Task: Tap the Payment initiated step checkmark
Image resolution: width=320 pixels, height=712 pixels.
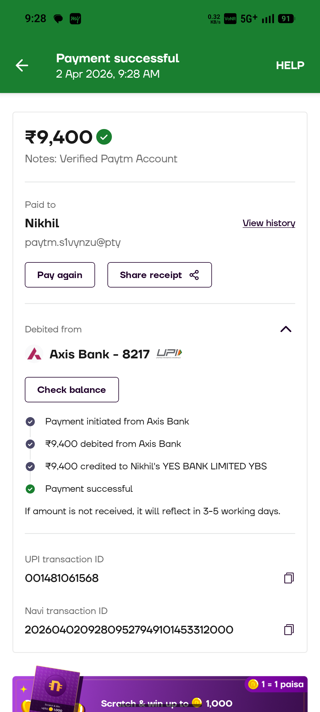Action: (30, 422)
